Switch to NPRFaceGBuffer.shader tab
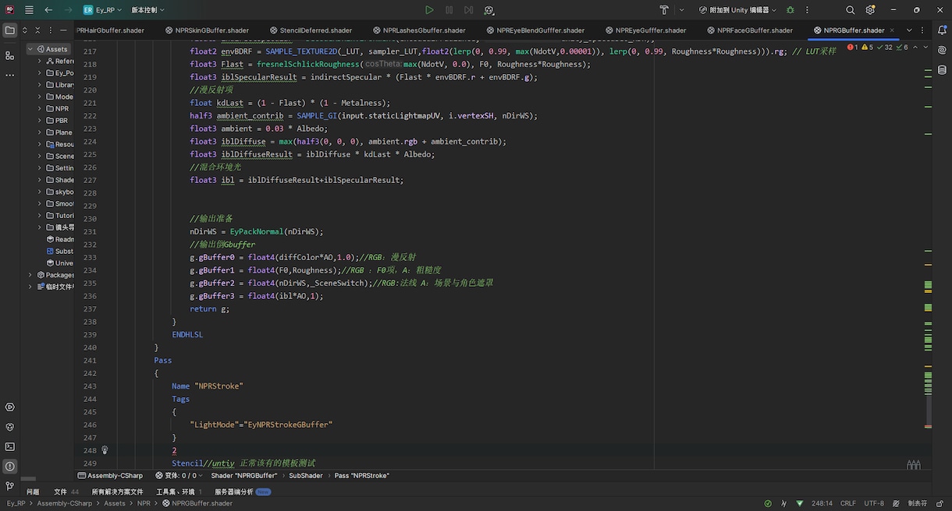952x511 pixels. 749,30
